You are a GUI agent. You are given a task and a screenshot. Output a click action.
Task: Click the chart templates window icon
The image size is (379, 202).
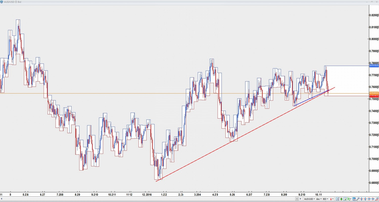[x=354, y=199]
